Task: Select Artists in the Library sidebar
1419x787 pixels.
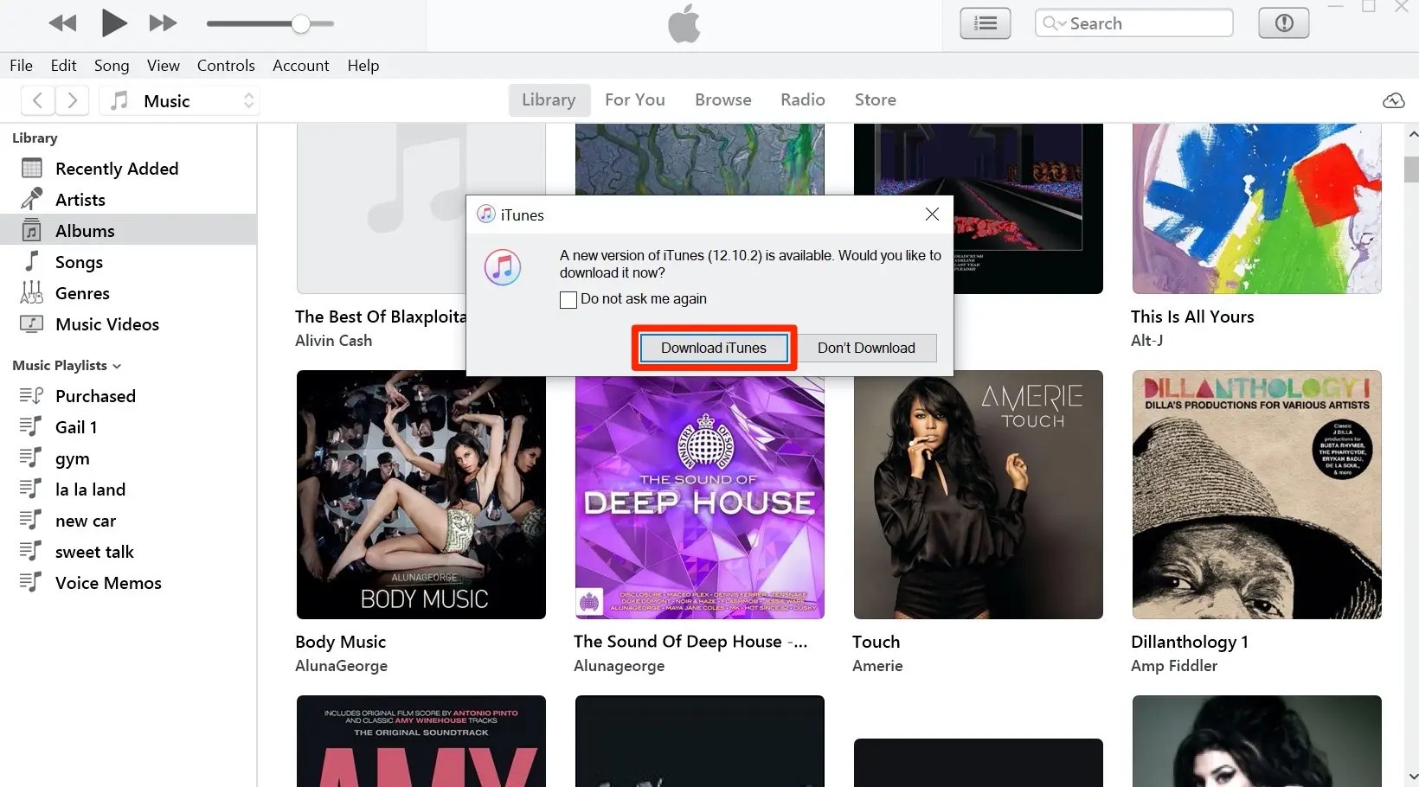Action: [x=80, y=200]
